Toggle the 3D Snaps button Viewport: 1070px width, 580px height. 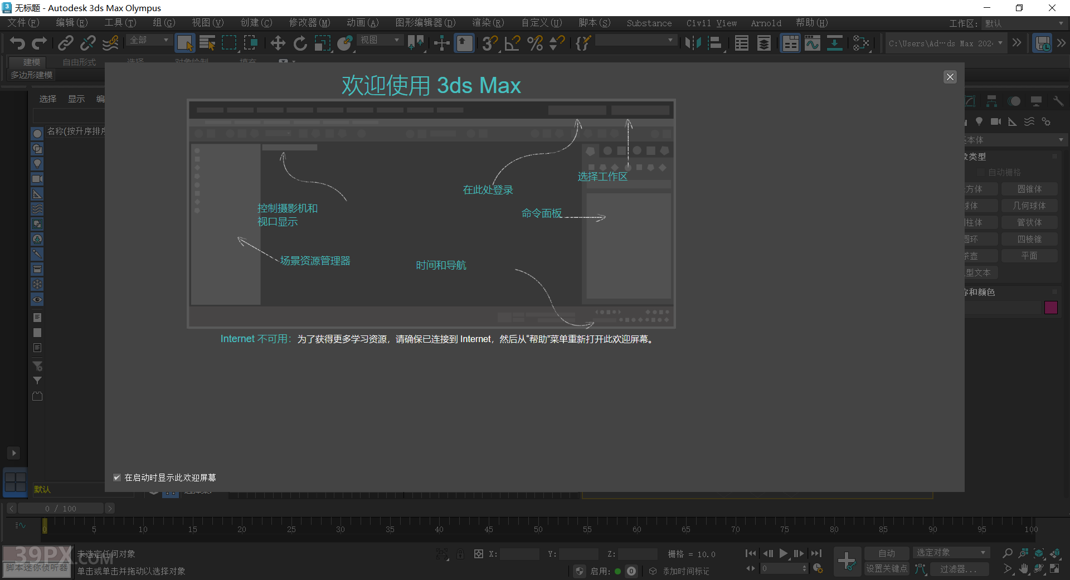490,43
